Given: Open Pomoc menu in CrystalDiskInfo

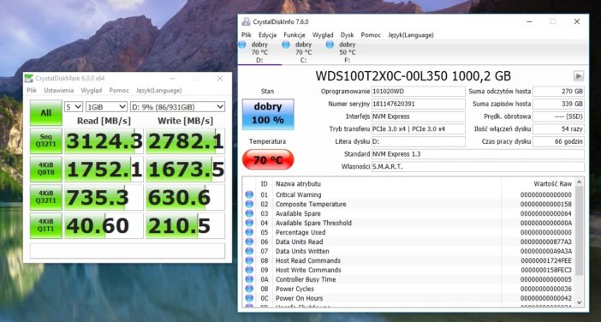Looking at the screenshot, I should (x=371, y=35).
